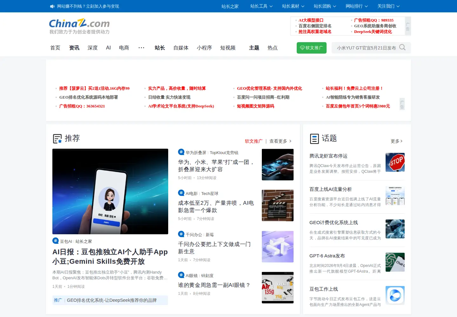
Task: Open 站长之家 in the top bar
Action: point(230,6)
